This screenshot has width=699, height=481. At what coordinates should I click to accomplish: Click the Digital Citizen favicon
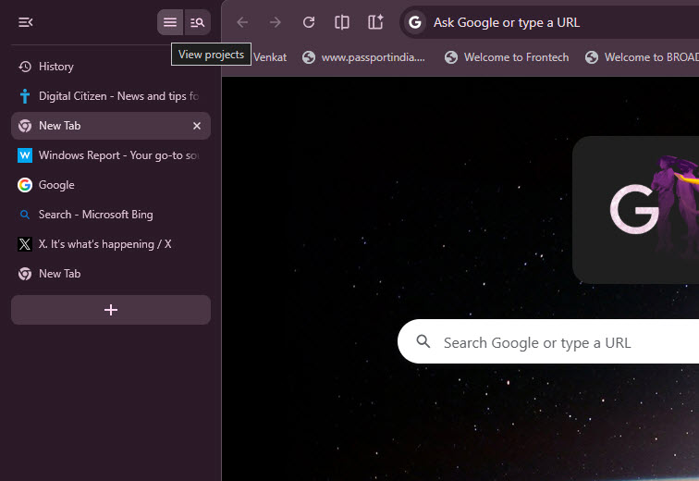(x=25, y=96)
